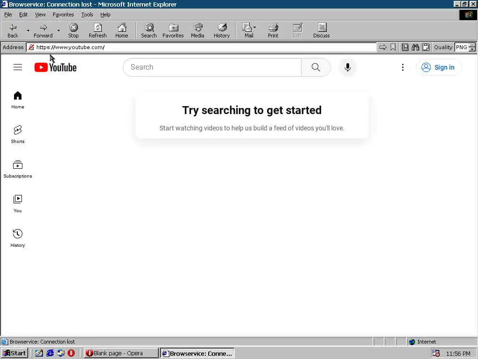Open the Search pane from the IE toolbar

point(149,30)
